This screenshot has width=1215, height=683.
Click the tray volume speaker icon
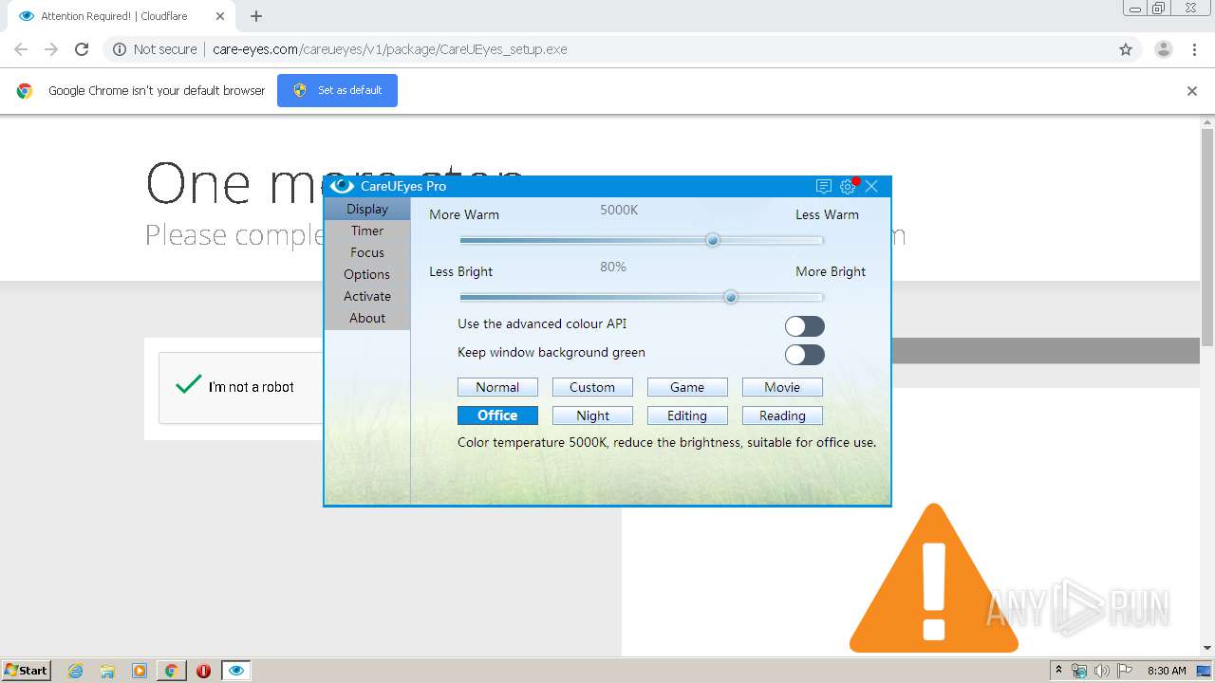[1101, 671]
